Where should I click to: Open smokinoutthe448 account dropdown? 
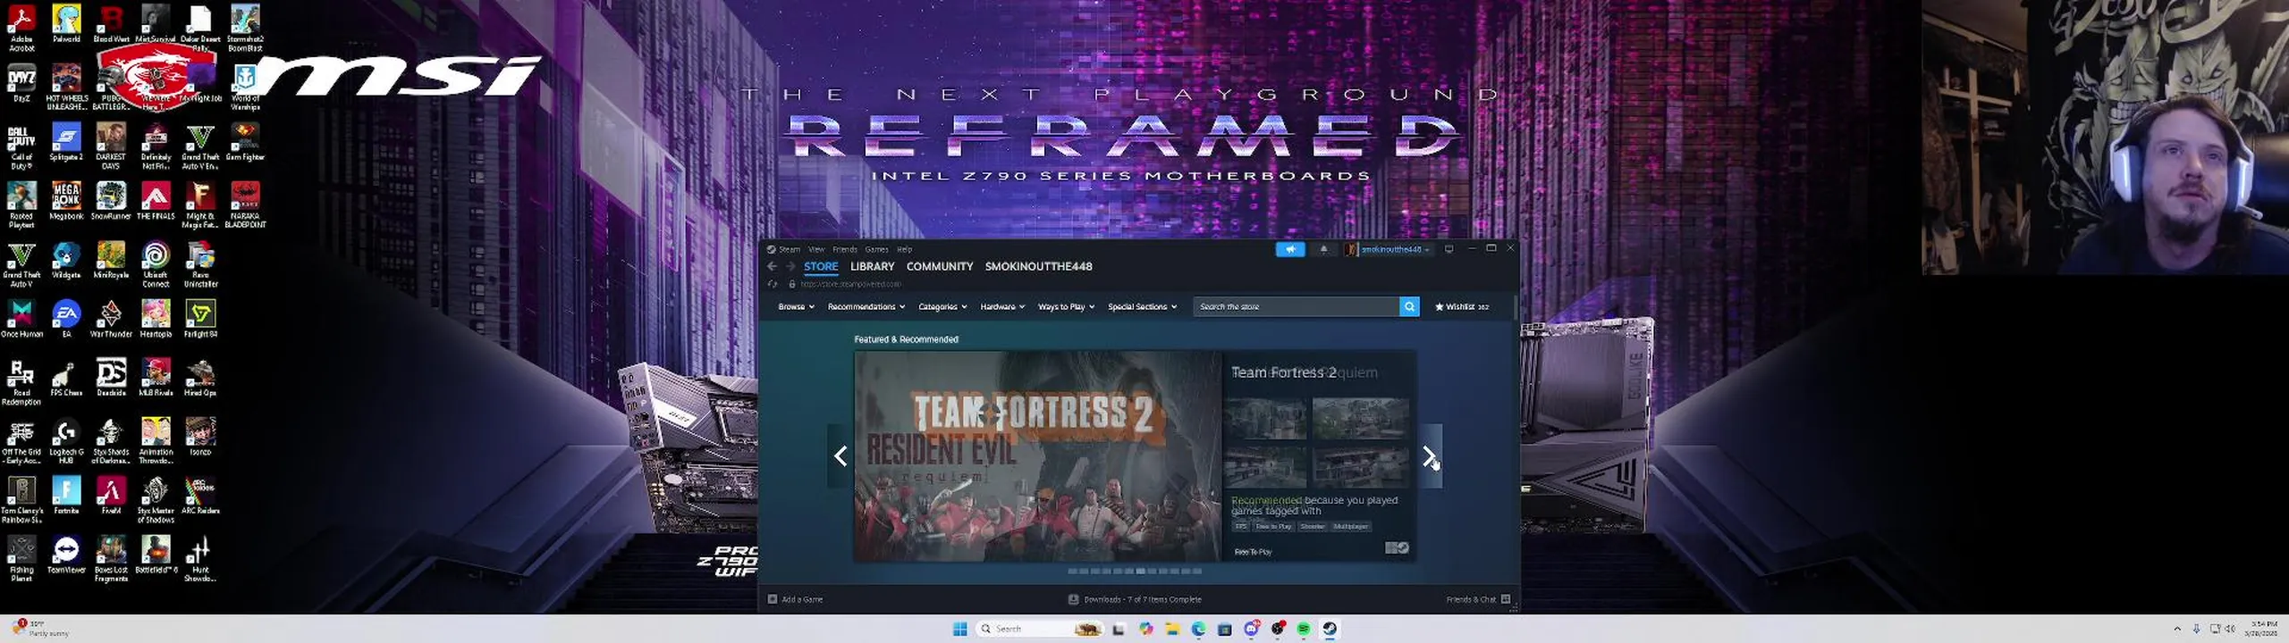click(x=1389, y=249)
